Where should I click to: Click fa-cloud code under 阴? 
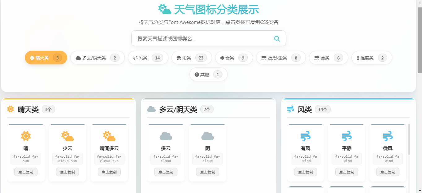(x=207, y=159)
